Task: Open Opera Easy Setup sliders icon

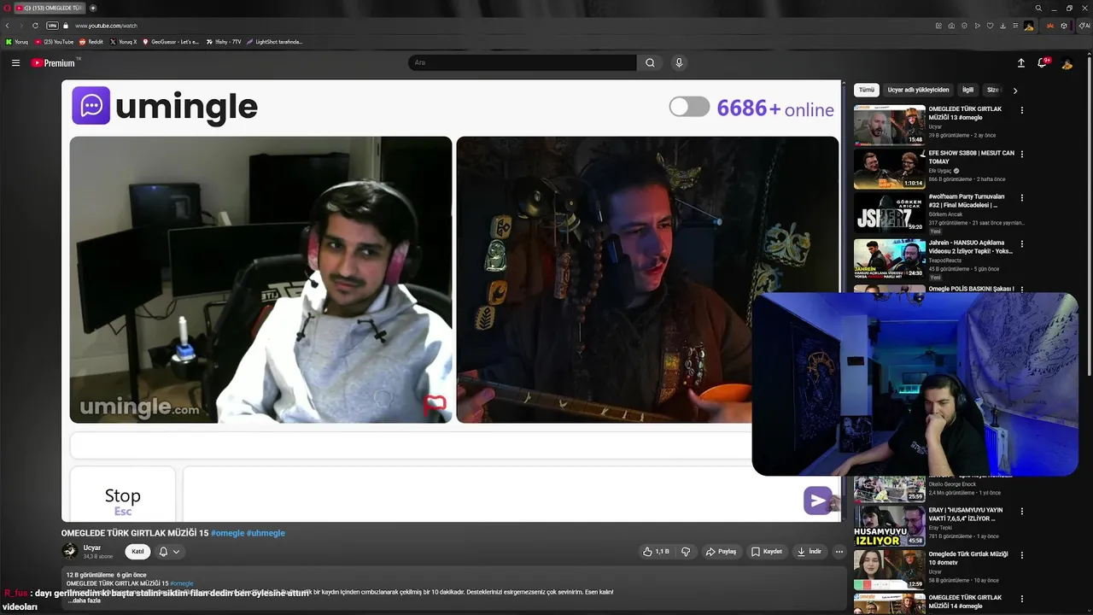Action: (x=1015, y=26)
